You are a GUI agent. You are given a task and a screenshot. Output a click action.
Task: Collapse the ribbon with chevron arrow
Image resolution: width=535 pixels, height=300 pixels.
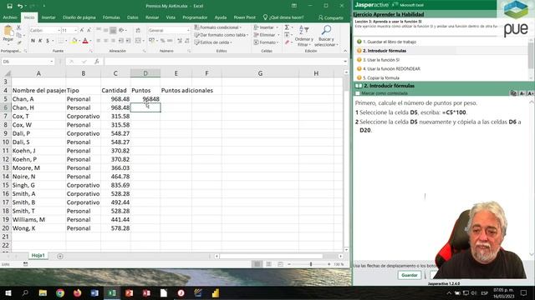345,51
